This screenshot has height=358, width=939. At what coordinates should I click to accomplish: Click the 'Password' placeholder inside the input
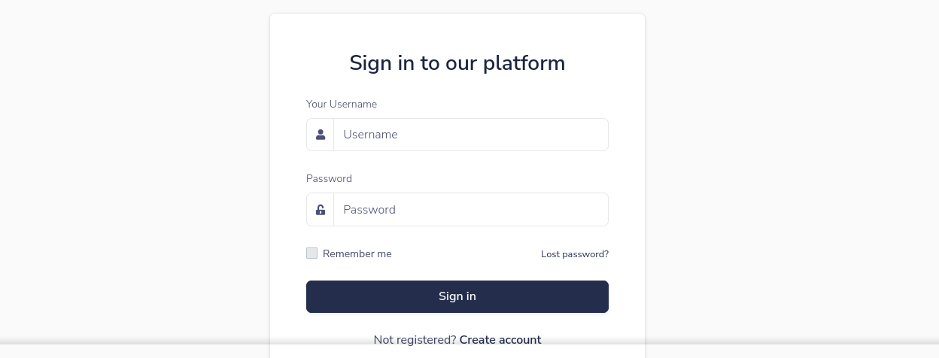coord(369,210)
